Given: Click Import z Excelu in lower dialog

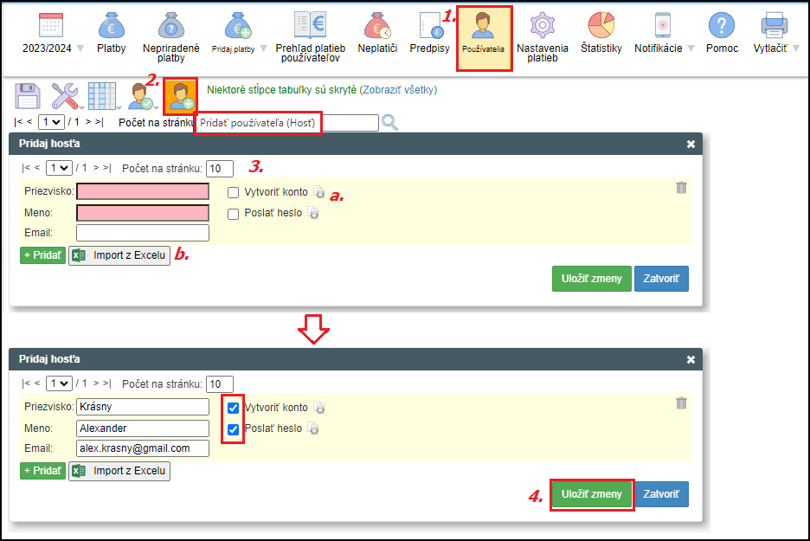Looking at the screenshot, I should [x=119, y=471].
